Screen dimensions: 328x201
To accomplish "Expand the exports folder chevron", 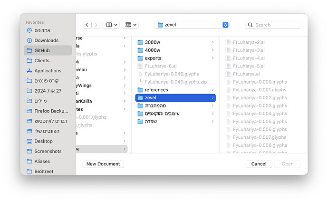I will coord(213,58).
